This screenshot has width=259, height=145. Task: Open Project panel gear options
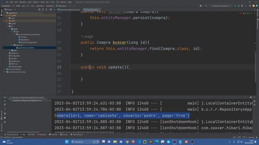click(51, 10)
